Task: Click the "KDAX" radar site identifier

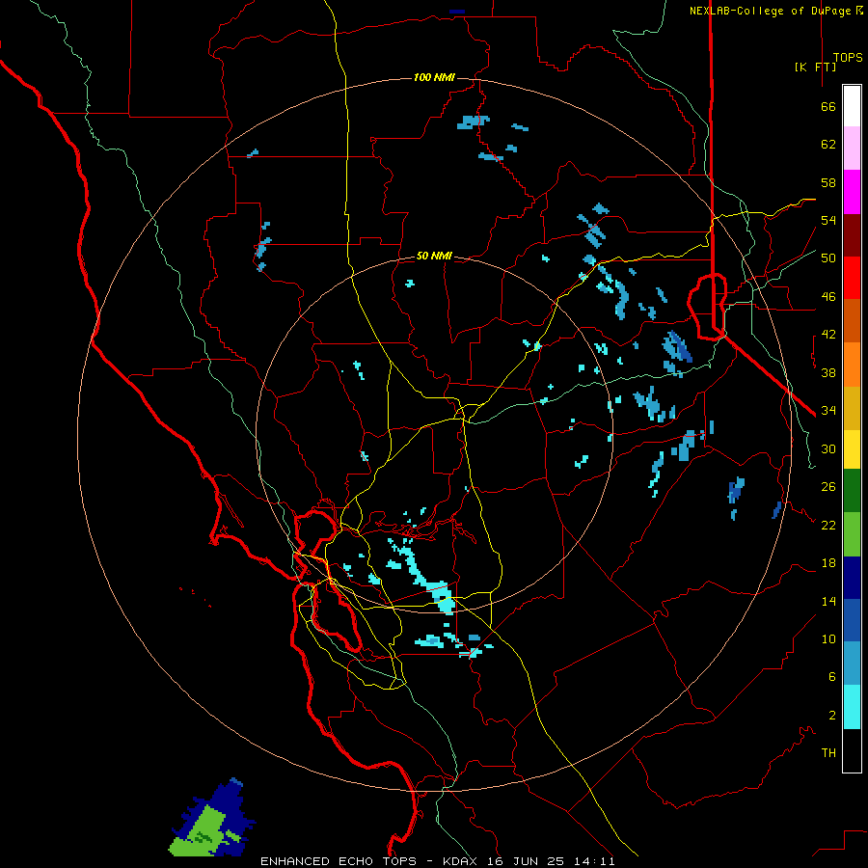Action: point(462,861)
